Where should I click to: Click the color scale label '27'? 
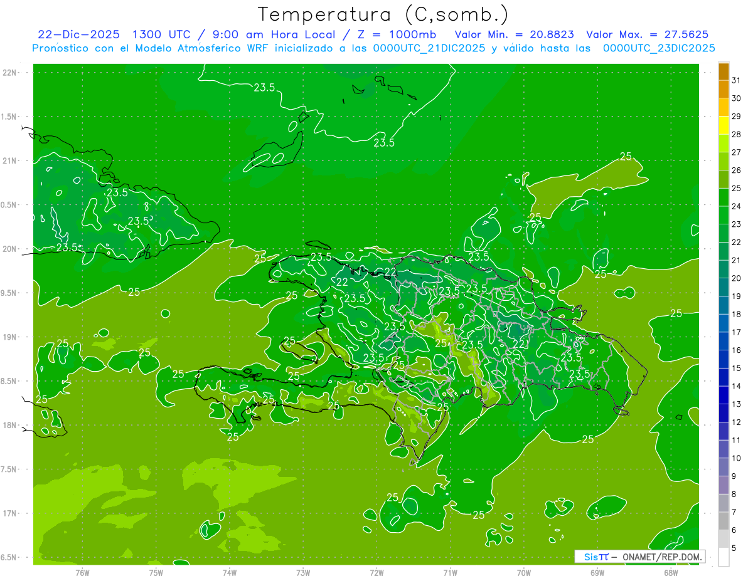pyautogui.click(x=737, y=152)
